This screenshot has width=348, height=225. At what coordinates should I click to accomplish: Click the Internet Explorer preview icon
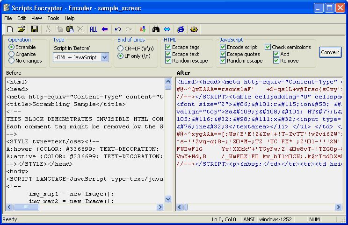tap(180, 29)
